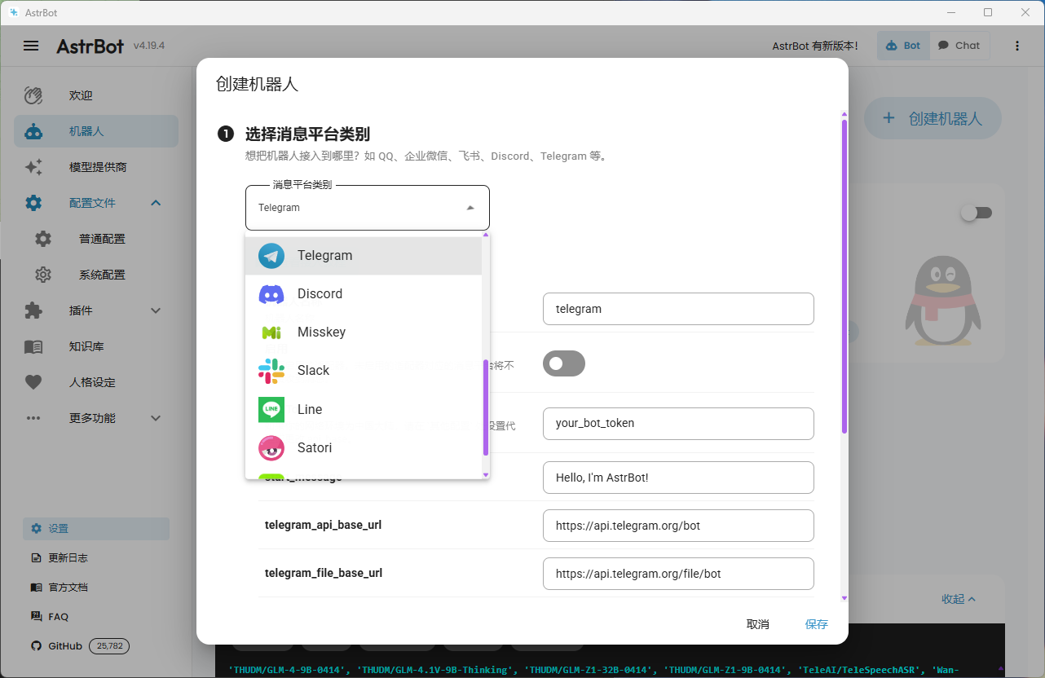Open the GitHub link in the sidebar
Viewport: 1045px width, 678px height.
pos(65,646)
